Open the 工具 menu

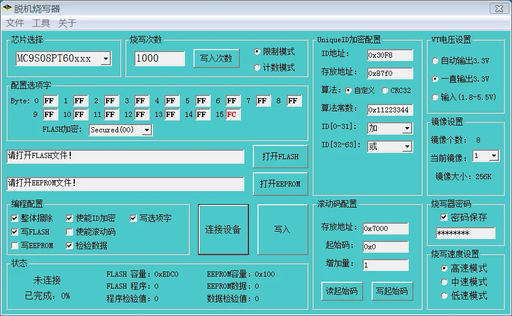(41, 23)
